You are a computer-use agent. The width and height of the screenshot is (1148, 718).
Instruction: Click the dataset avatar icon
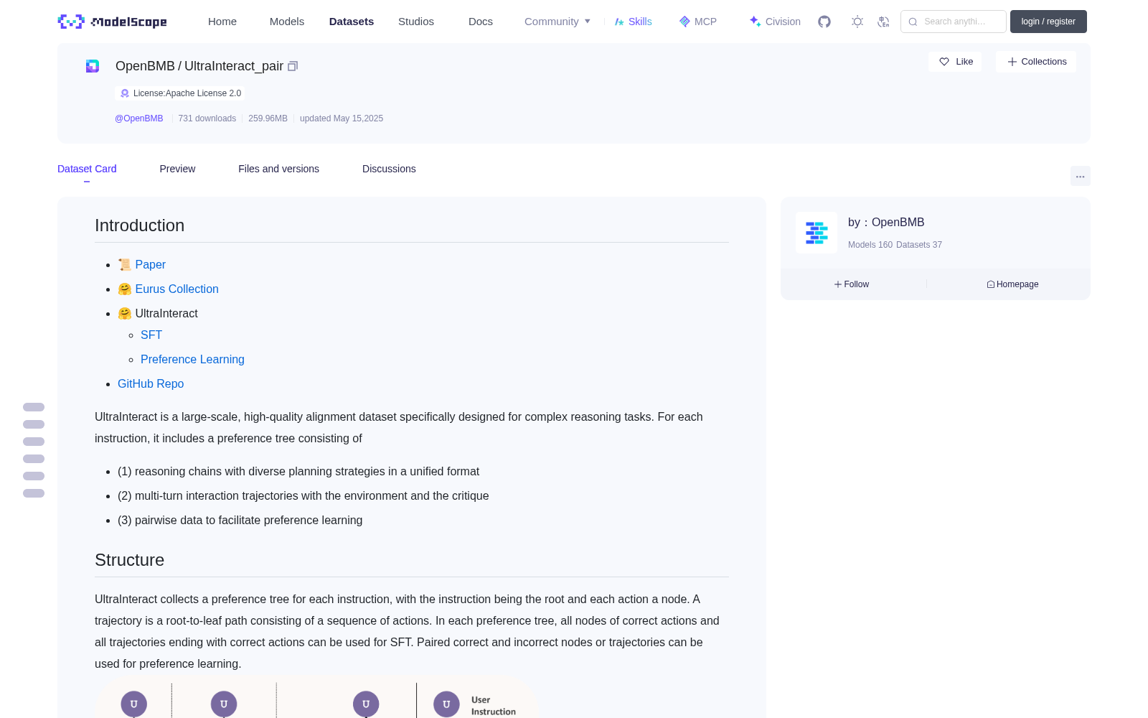tap(93, 66)
